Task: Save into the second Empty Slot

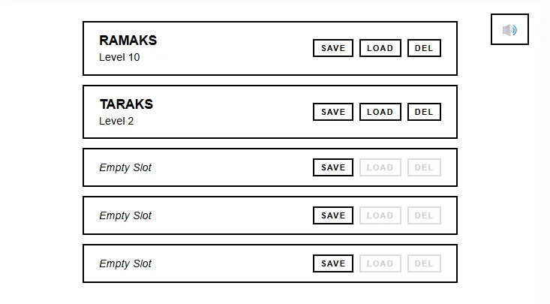Action: 333,215
